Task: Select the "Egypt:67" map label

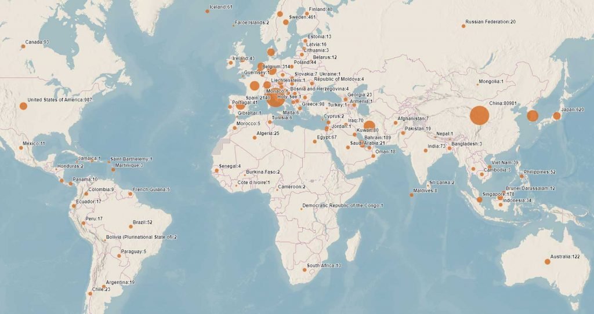Action: coord(327,137)
